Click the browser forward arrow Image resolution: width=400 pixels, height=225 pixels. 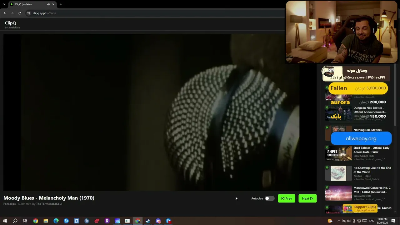pos(12,13)
